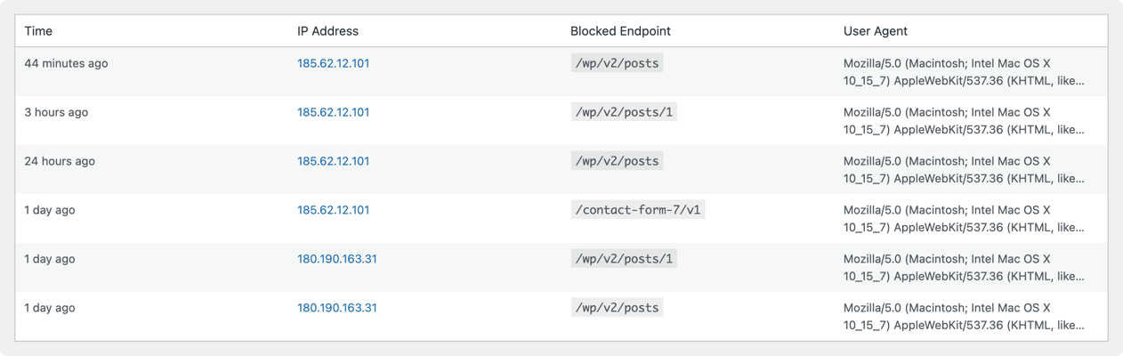Select the Blocked Endpoint column header
Image resolution: width=1123 pixels, height=356 pixels.
tap(620, 31)
